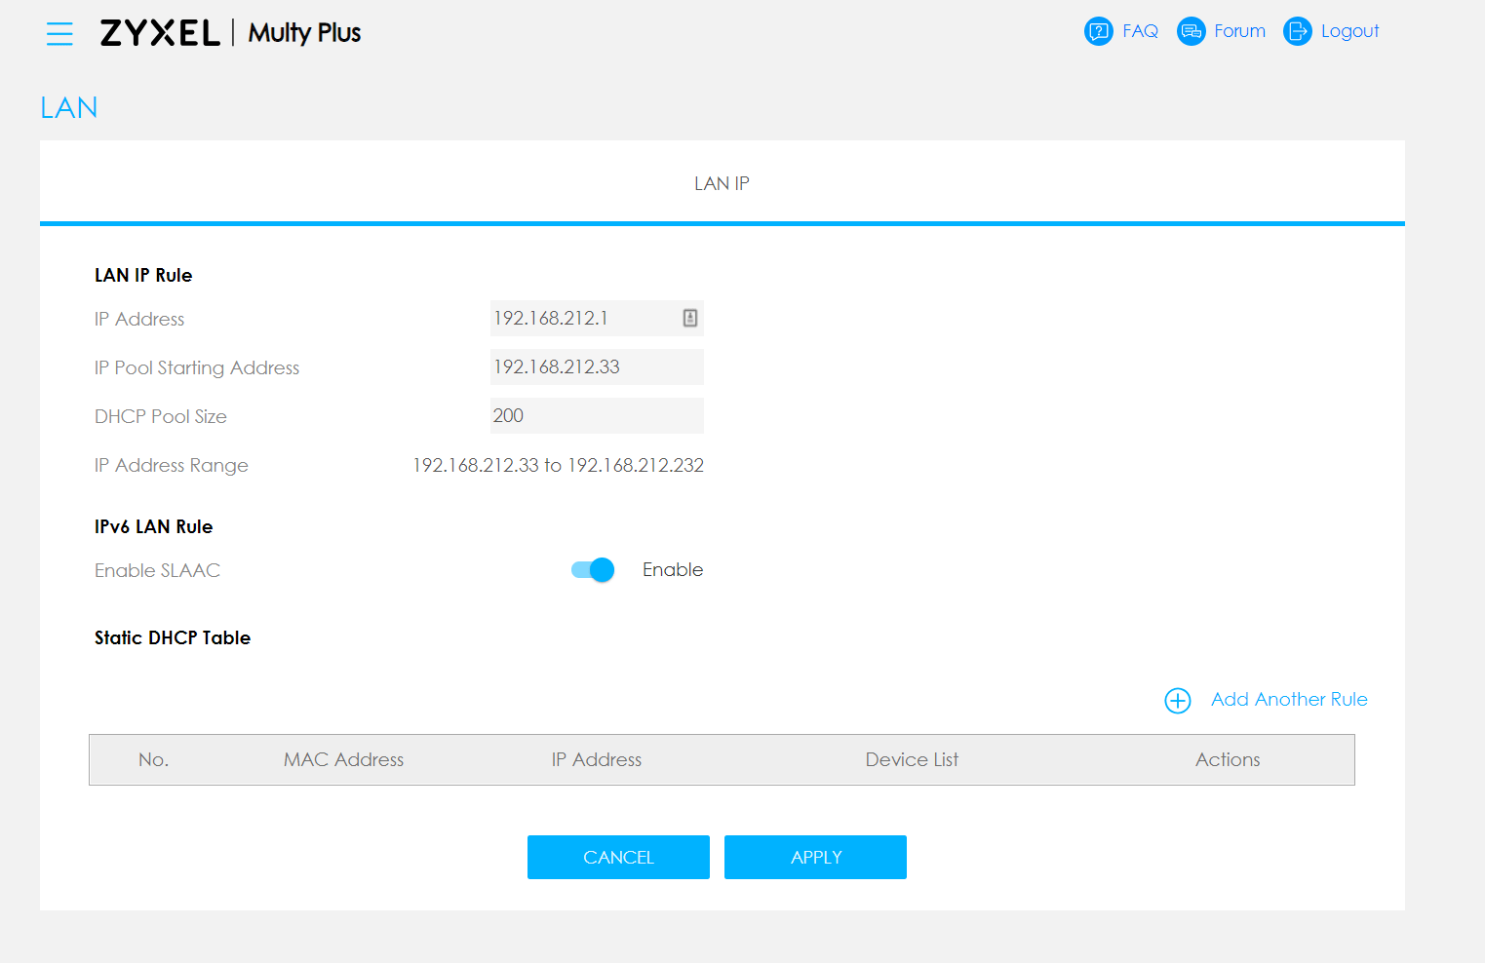Click the FAQ question mark icon
1485x963 pixels.
coord(1098,31)
